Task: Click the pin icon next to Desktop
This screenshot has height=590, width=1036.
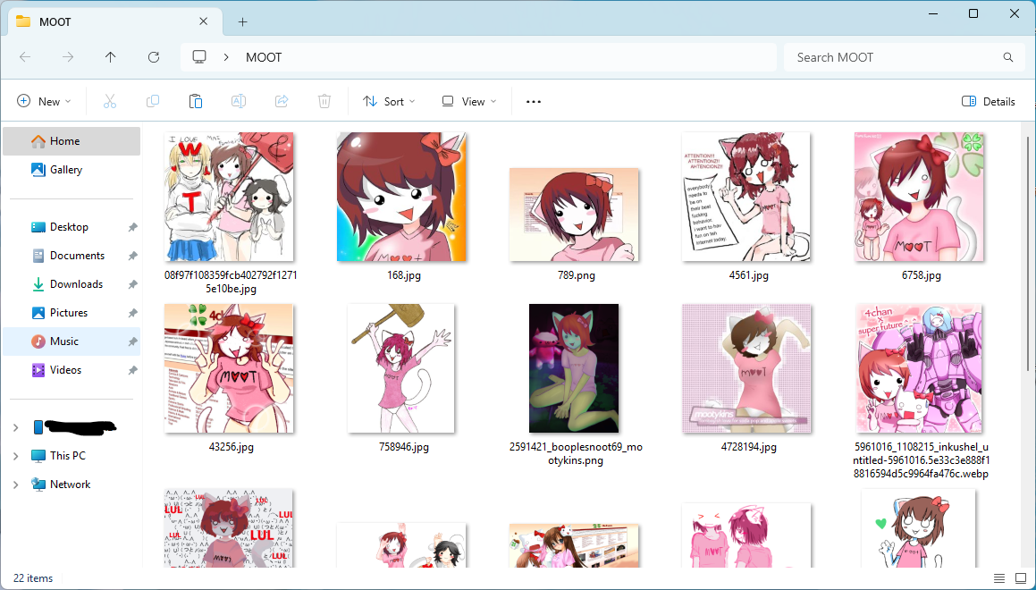Action: click(x=132, y=227)
